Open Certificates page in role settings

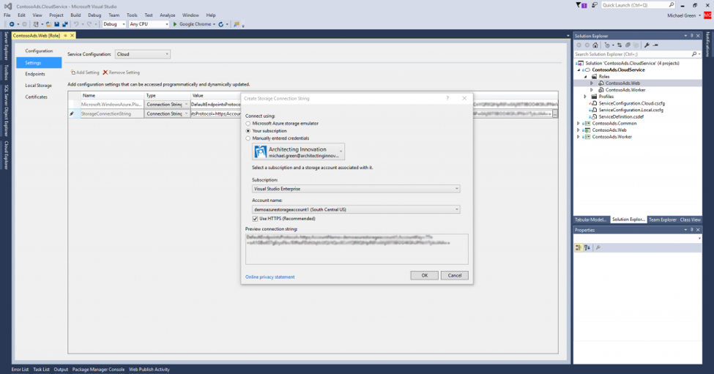coord(37,97)
